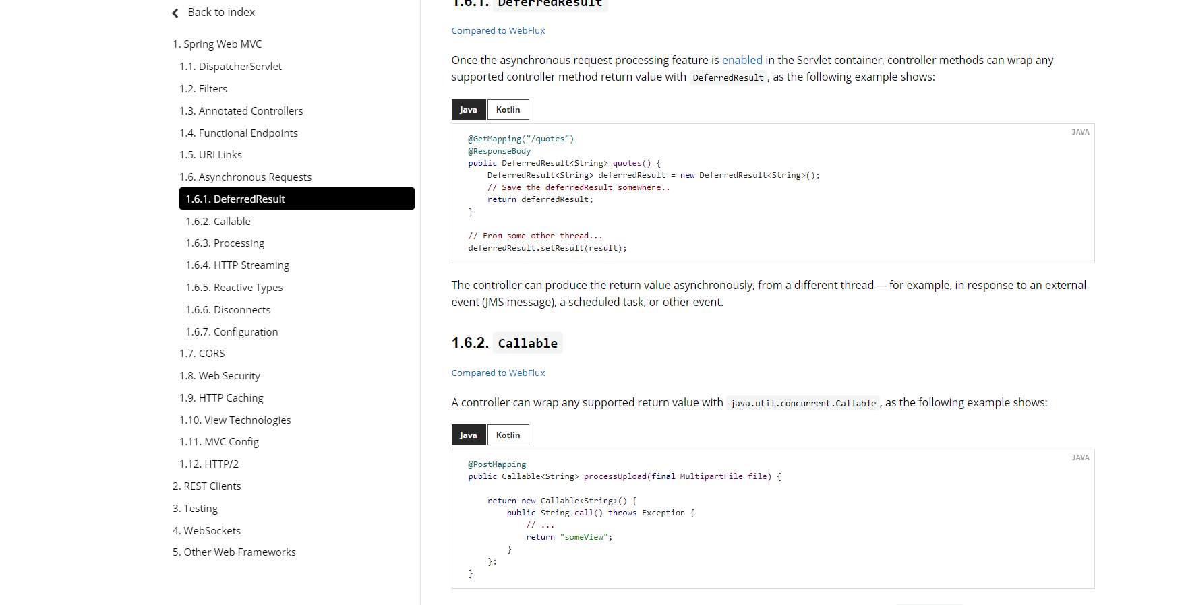Open 1.4. Functional Endpoints
The height and width of the screenshot is (605, 1186).
coord(239,133)
